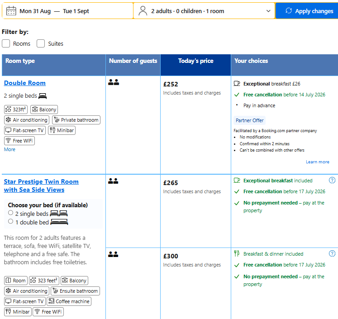This screenshot has width=338, height=319.
Task: Click Can't be combined with other offers
Action: [x=272, y=150]
